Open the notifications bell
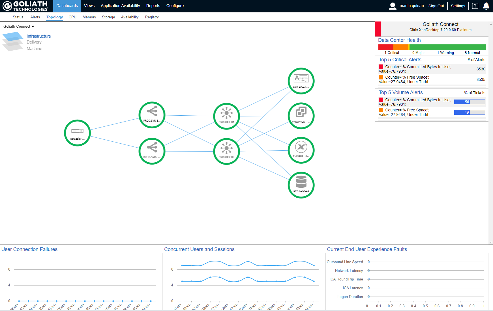The height and width of the screenshot is (311, 493). tap(486, 6)
